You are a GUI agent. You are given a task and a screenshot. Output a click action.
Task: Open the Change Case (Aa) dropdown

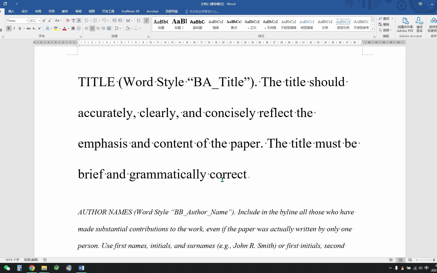[x=58, y=20]
